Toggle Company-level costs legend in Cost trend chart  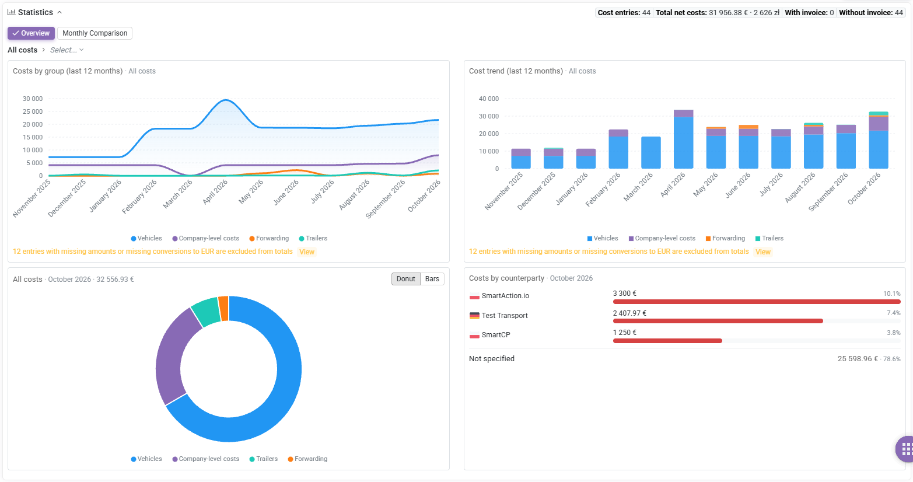[662, 238]
